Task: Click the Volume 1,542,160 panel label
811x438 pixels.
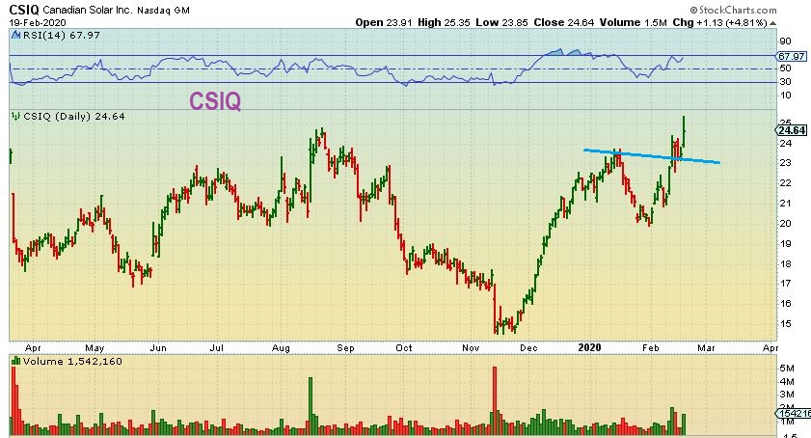Action: (x=72, y=362)
